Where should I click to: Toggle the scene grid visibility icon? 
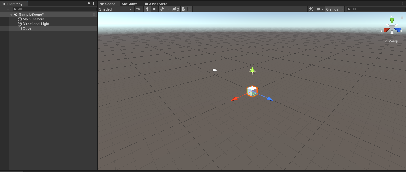pos(184,9)
